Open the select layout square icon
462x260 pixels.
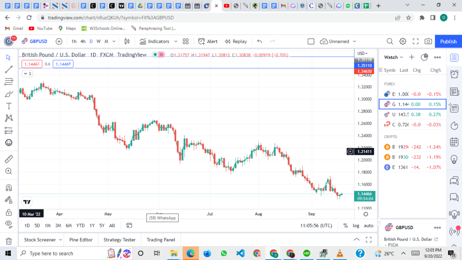pos(311,41)
